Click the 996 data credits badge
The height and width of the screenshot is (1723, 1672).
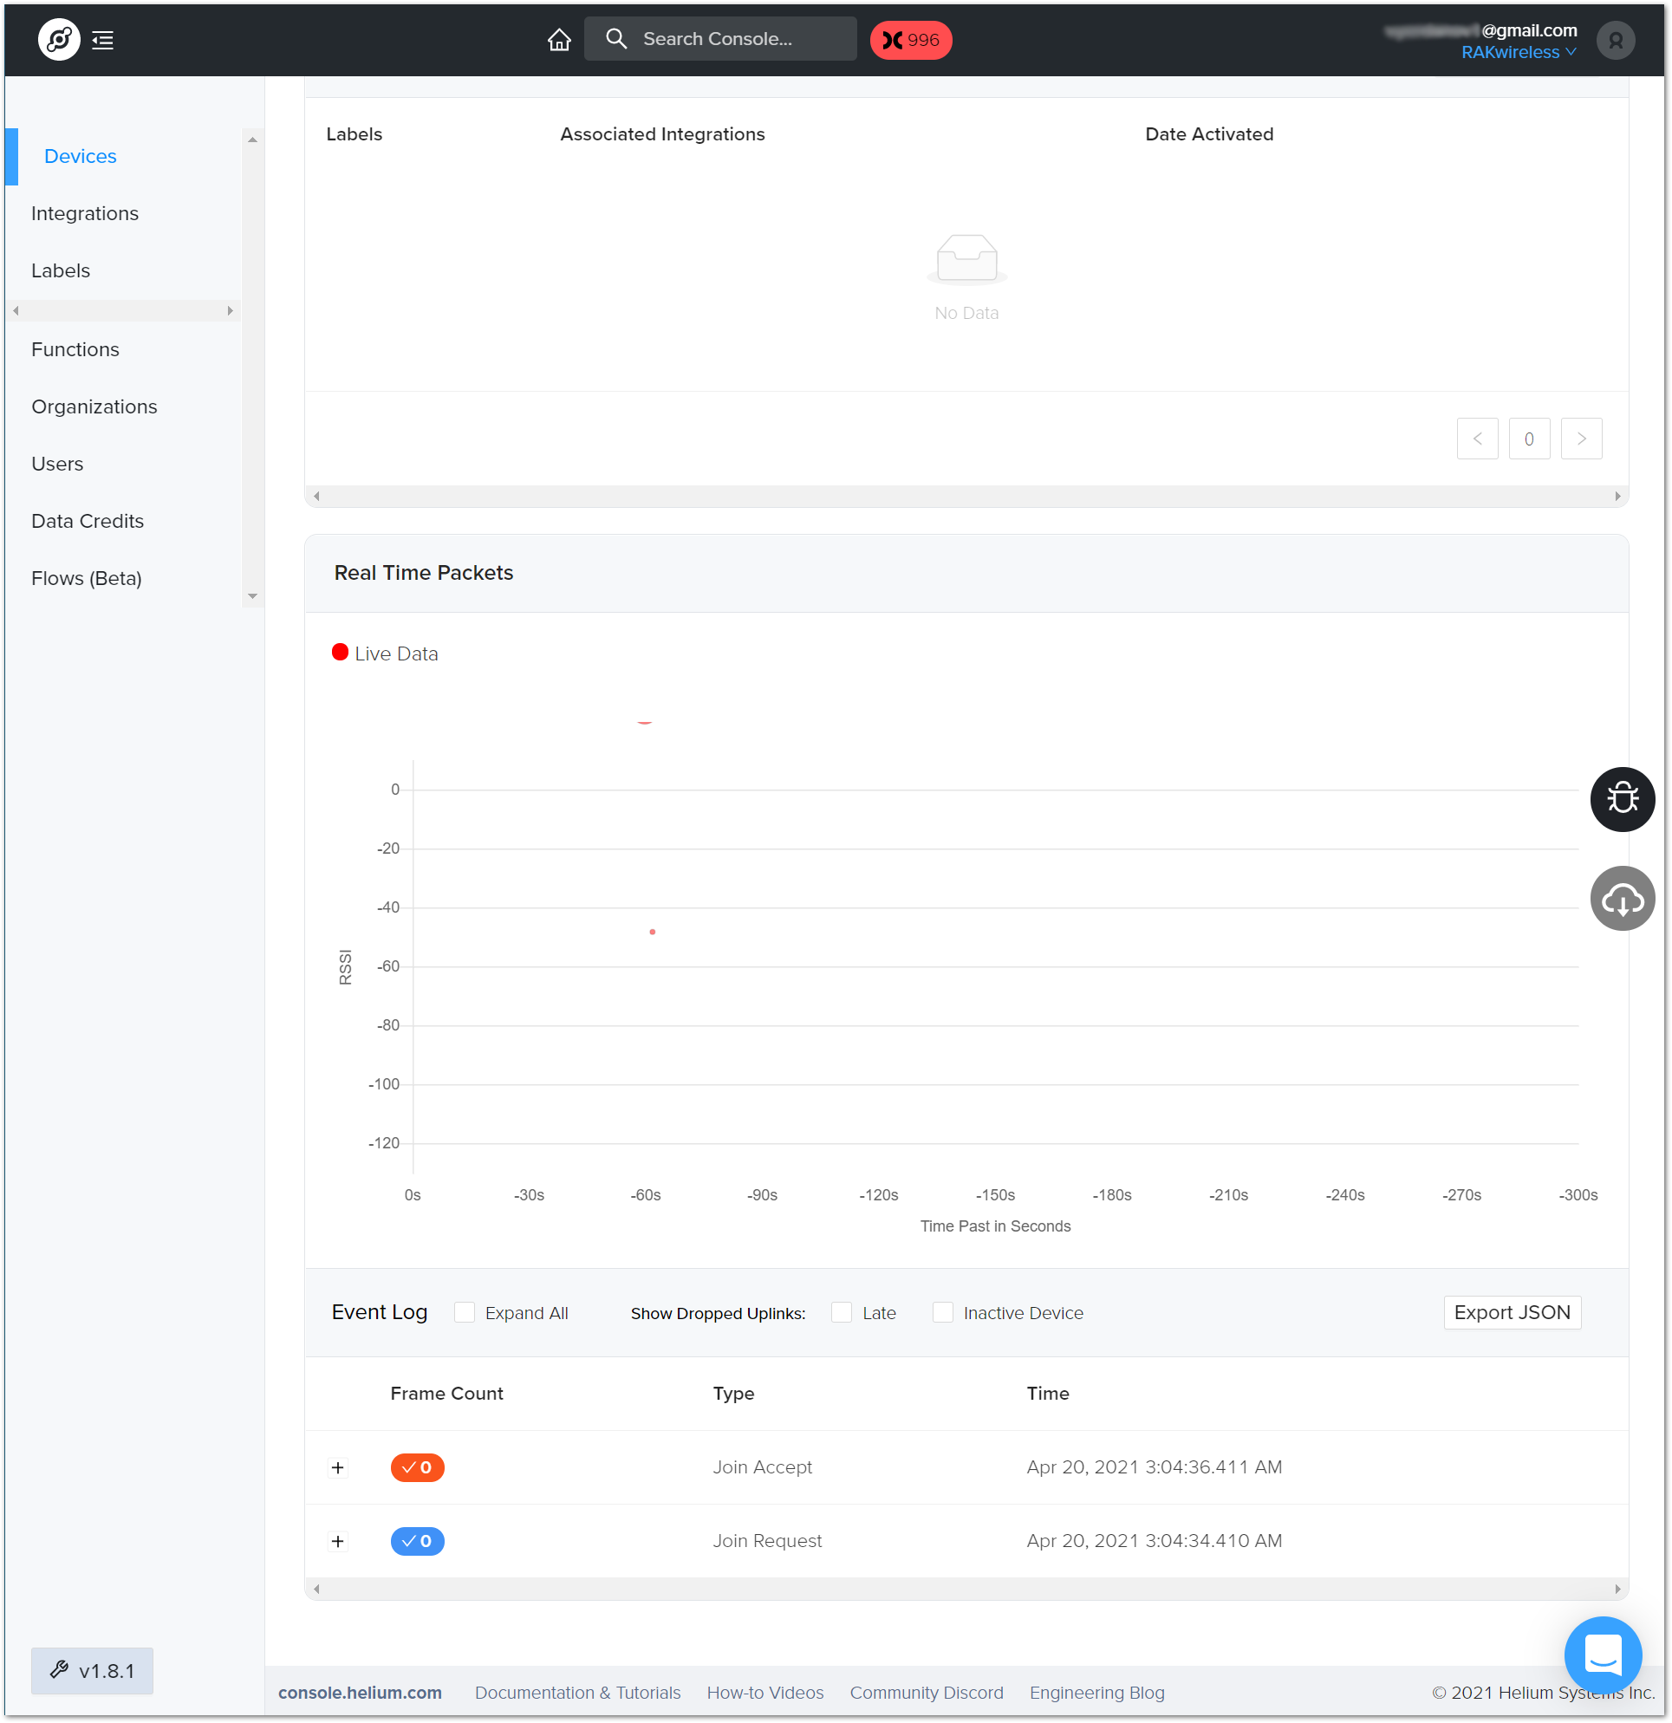[911, 41]
